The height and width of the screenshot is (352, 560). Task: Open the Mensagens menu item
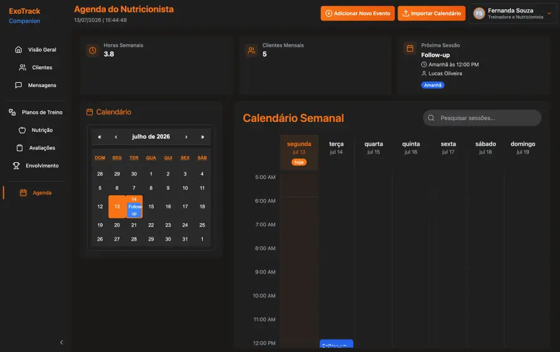click(35, 85)
